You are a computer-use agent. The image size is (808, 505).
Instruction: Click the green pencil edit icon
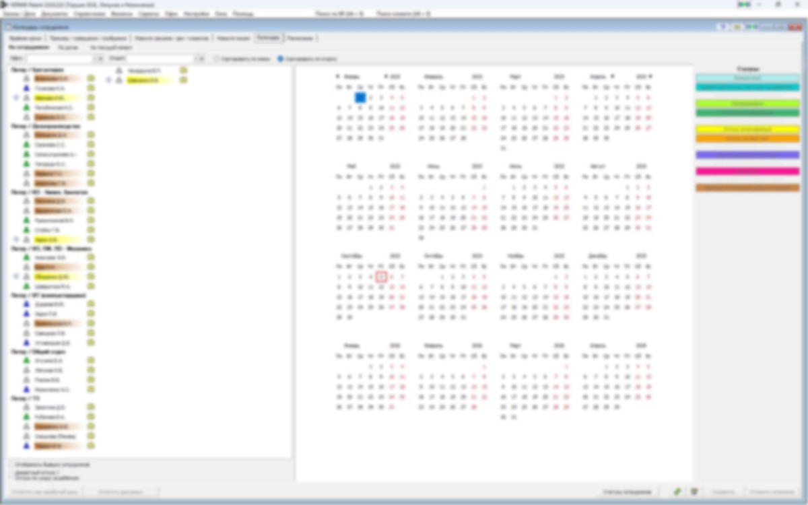(x=677, y=492)
